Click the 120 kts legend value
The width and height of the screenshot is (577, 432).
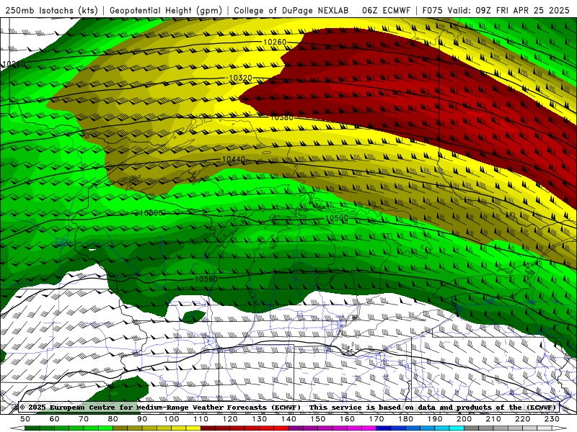230,419
